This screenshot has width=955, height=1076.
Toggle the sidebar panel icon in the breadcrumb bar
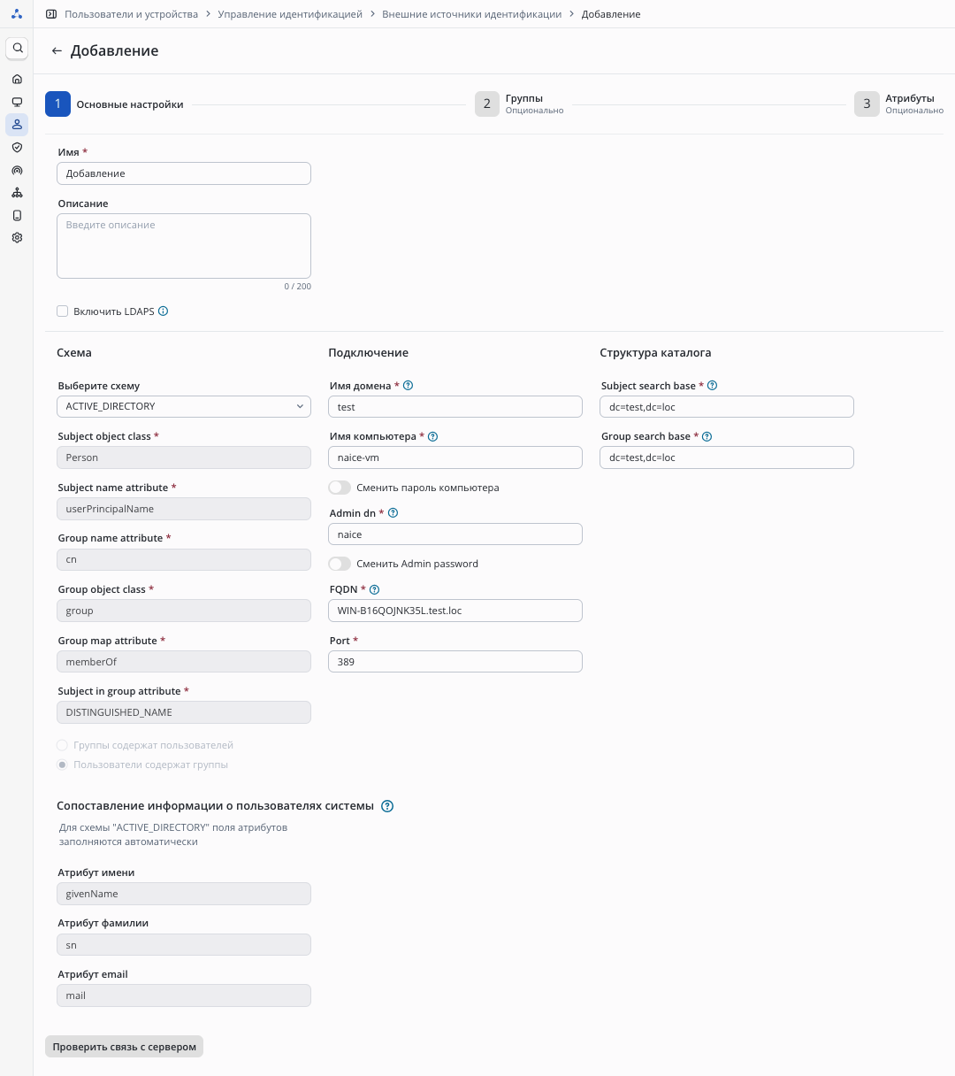point(51,14)
